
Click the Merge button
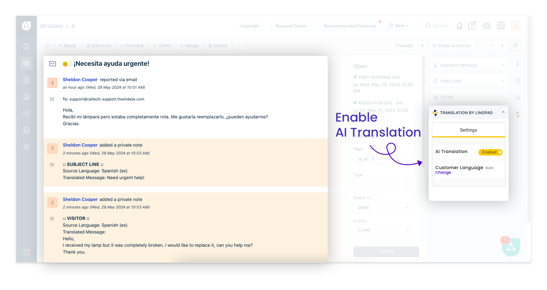(x=190, y=46)
